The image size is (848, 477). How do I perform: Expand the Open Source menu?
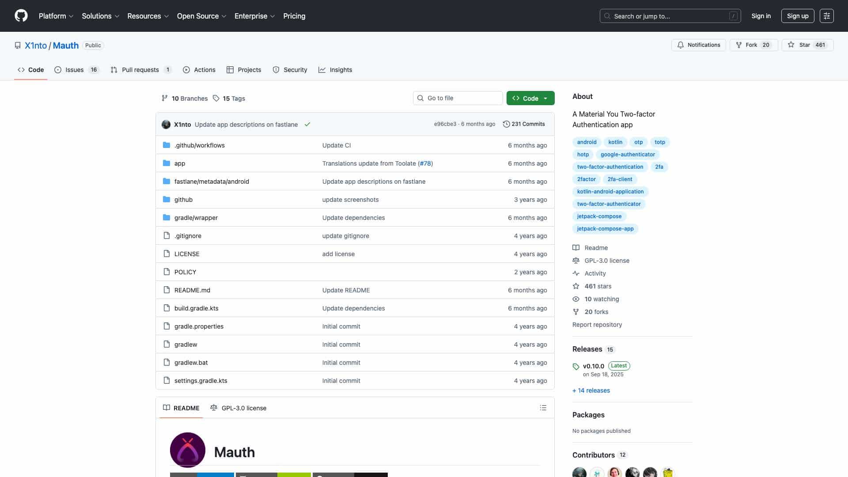(201, 16)
